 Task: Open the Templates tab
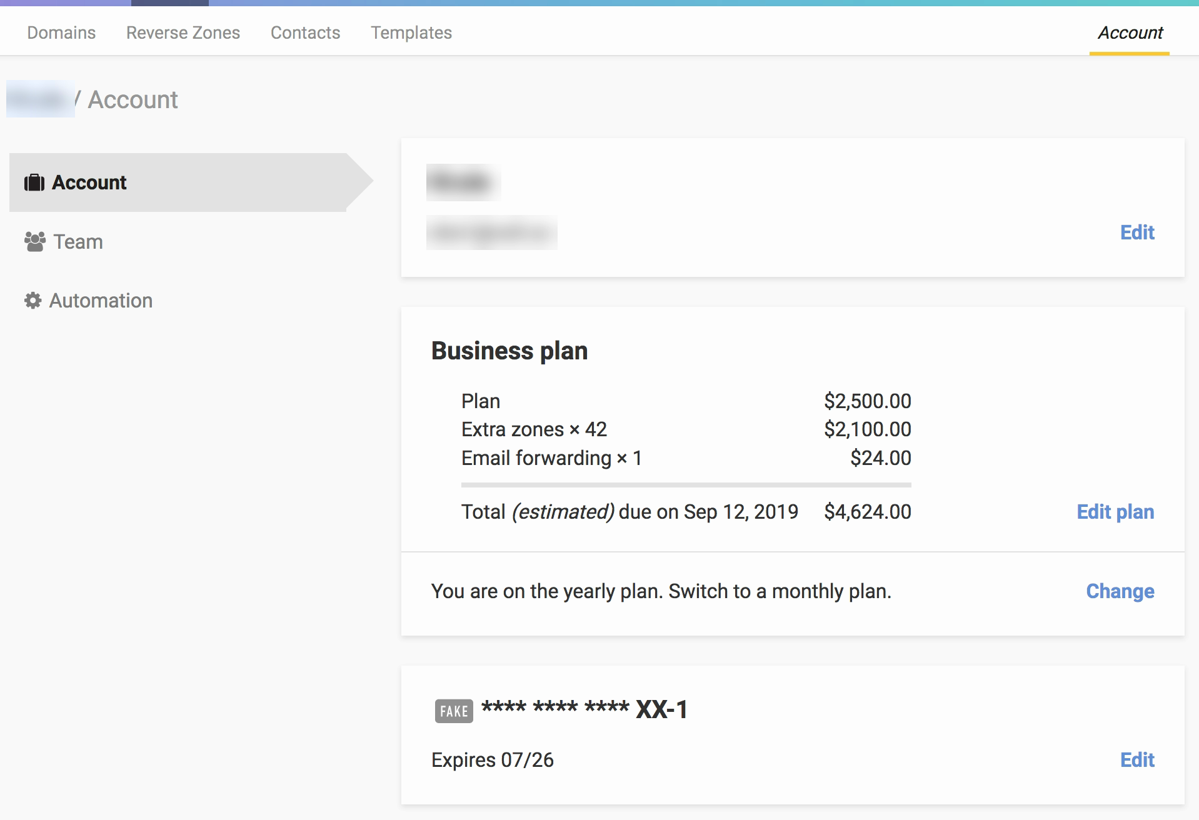click(x=411, y=32)
